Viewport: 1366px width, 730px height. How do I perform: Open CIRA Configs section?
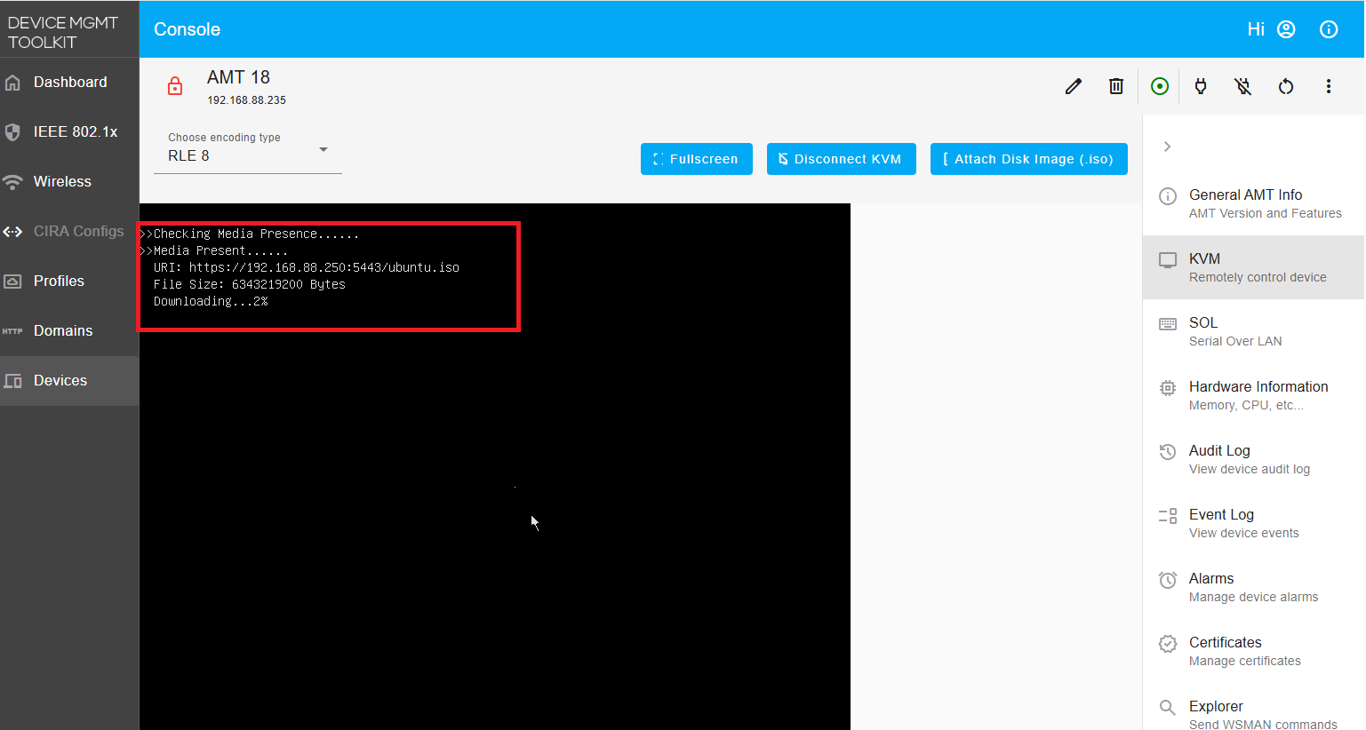tap(69, 232)
